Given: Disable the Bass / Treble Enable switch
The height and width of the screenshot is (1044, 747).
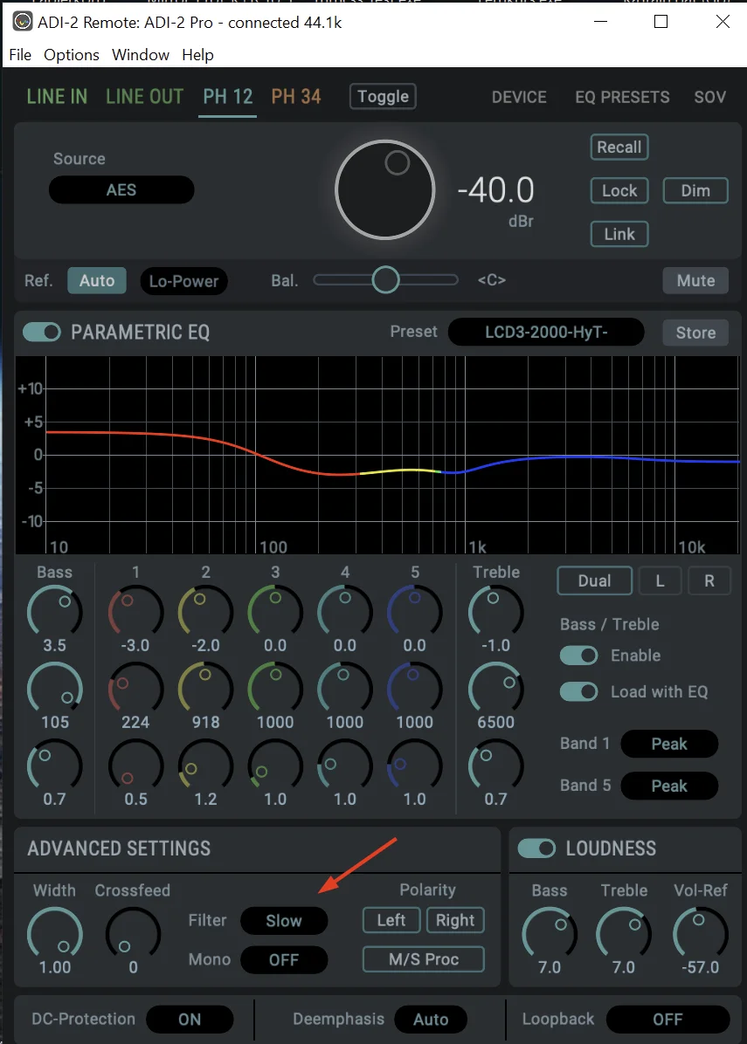Looking at the screenshot, I should coord(579,656).
